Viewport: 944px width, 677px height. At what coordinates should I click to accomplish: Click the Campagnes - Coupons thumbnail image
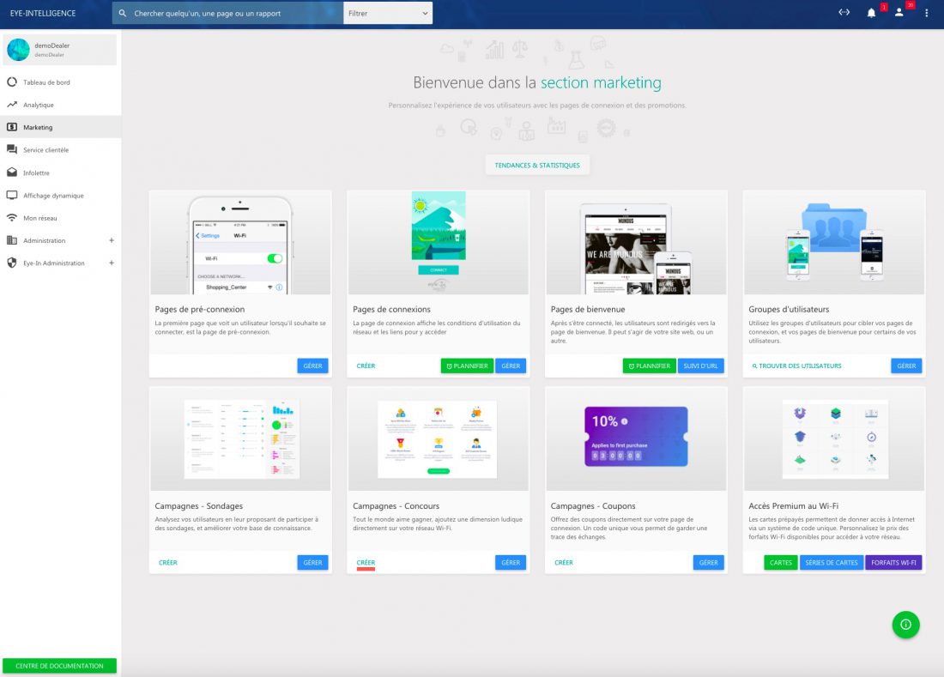click(x=636, y=437)
